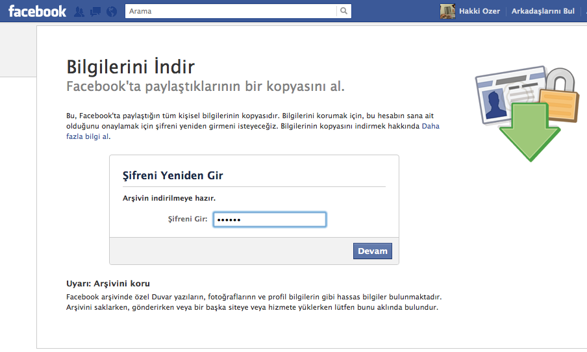This screenshot has height=352, width=587.
Task: Click the 'Şifreni Gir:' label
Action: (x=188, y=219)
